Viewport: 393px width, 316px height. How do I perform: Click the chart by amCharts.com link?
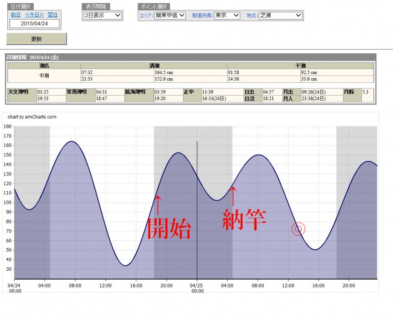(32, 117)
